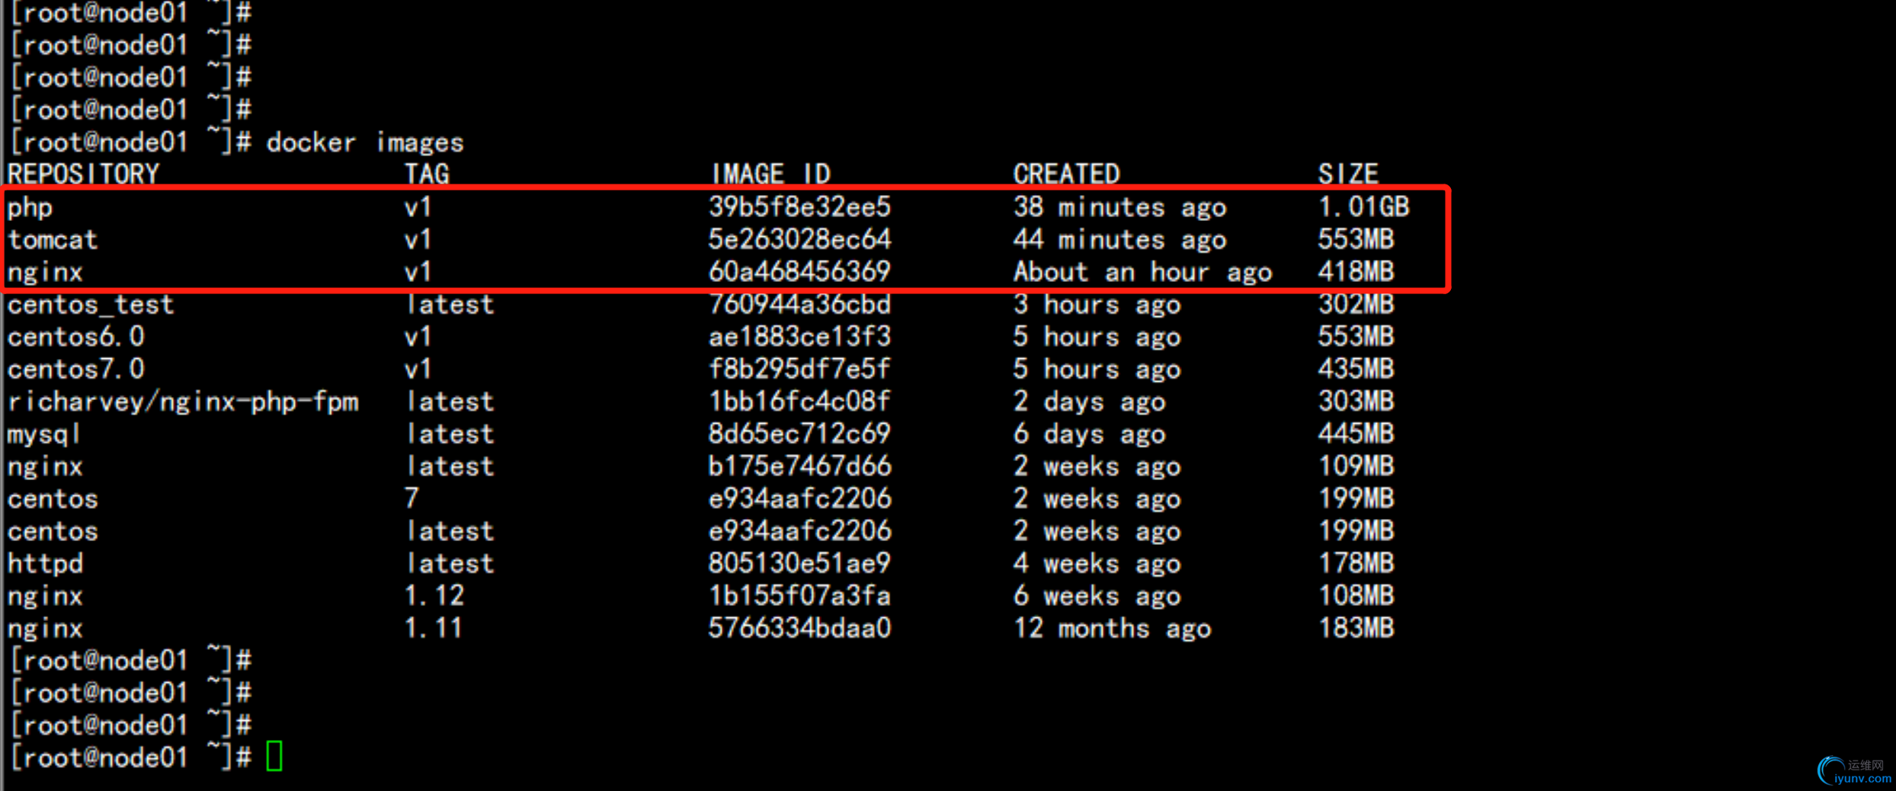This screenshot has width=1896, height=791.
Task: Click image ID 39b5f8e32ee5
Action: click(x=799, y=207)
